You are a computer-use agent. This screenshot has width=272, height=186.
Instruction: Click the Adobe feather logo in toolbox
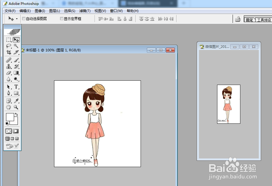(x=12, y=32)
